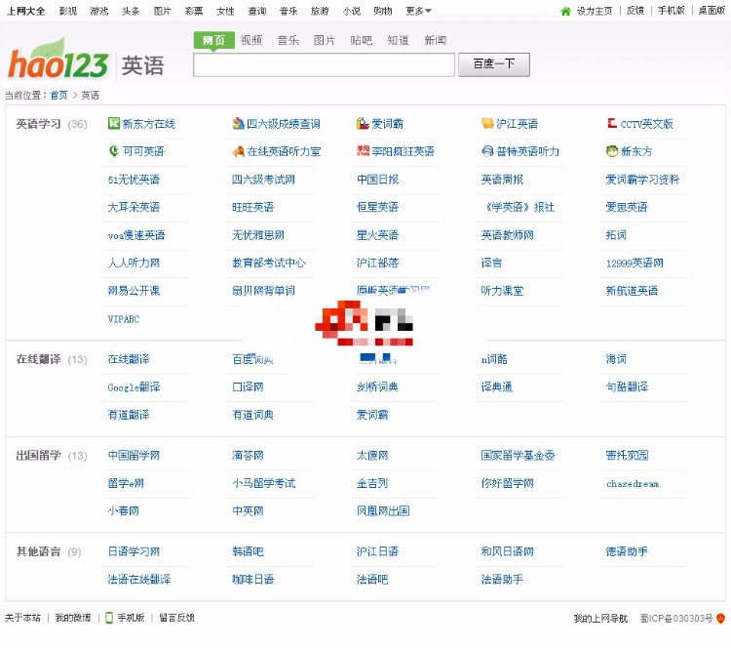Open the 德语助手 link
731x648 pixels.
627,551
